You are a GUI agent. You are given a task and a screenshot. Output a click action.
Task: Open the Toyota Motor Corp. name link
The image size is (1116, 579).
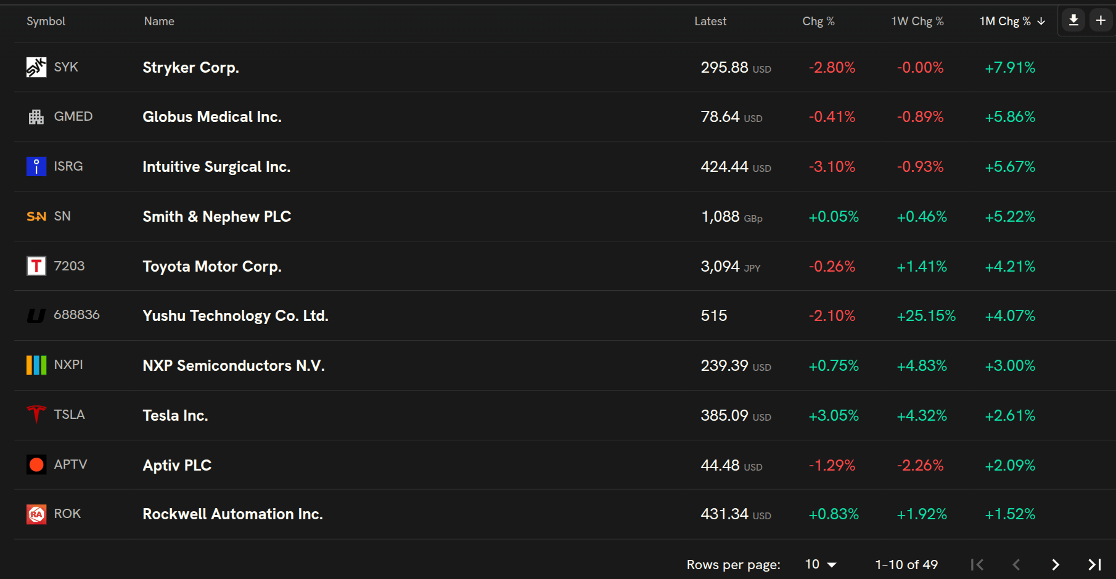(212, 266)
